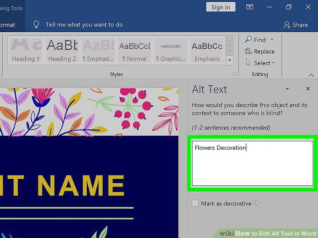Click the Replace icon in Editing group
The height and width of the screenshot is (238, 318).
[248, 51]
